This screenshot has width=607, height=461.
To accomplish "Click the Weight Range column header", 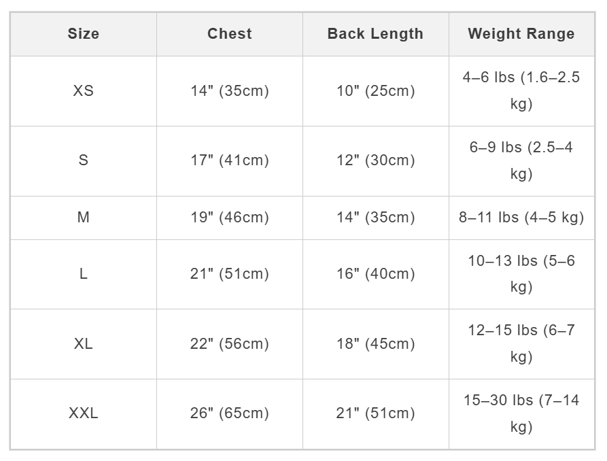I will pos(521,34).
